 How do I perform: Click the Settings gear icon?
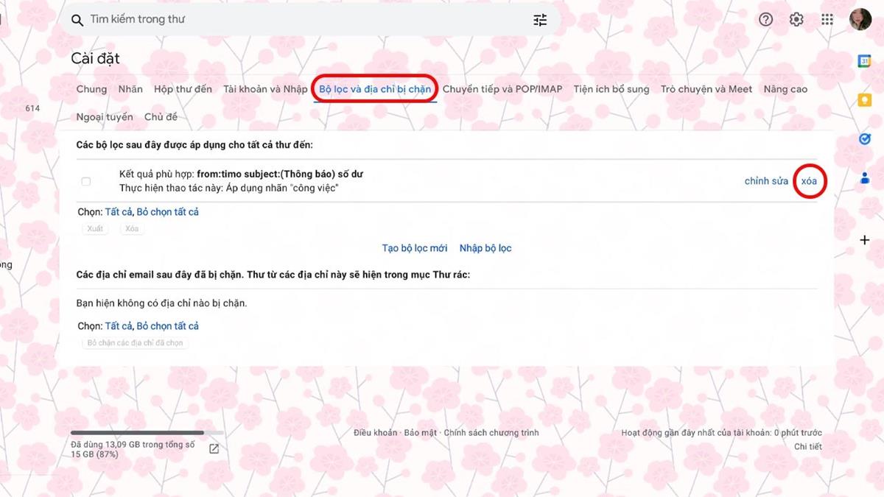(x=796, y=20)
